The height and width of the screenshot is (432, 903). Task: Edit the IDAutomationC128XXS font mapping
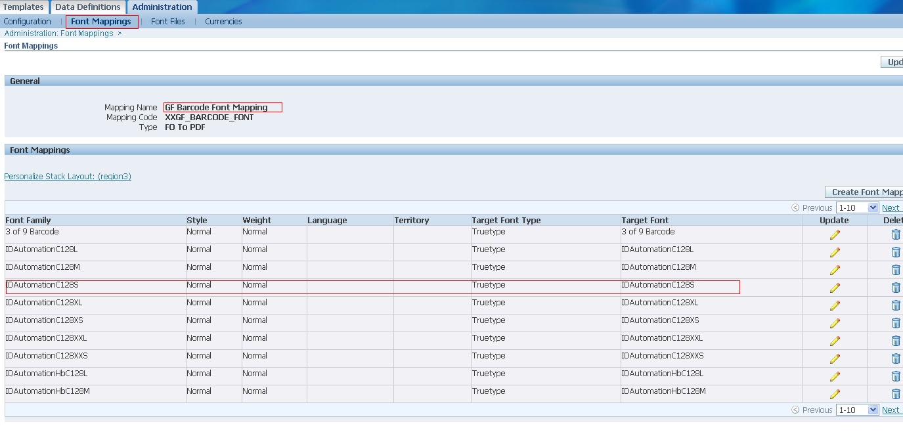[x=834, y=358]
